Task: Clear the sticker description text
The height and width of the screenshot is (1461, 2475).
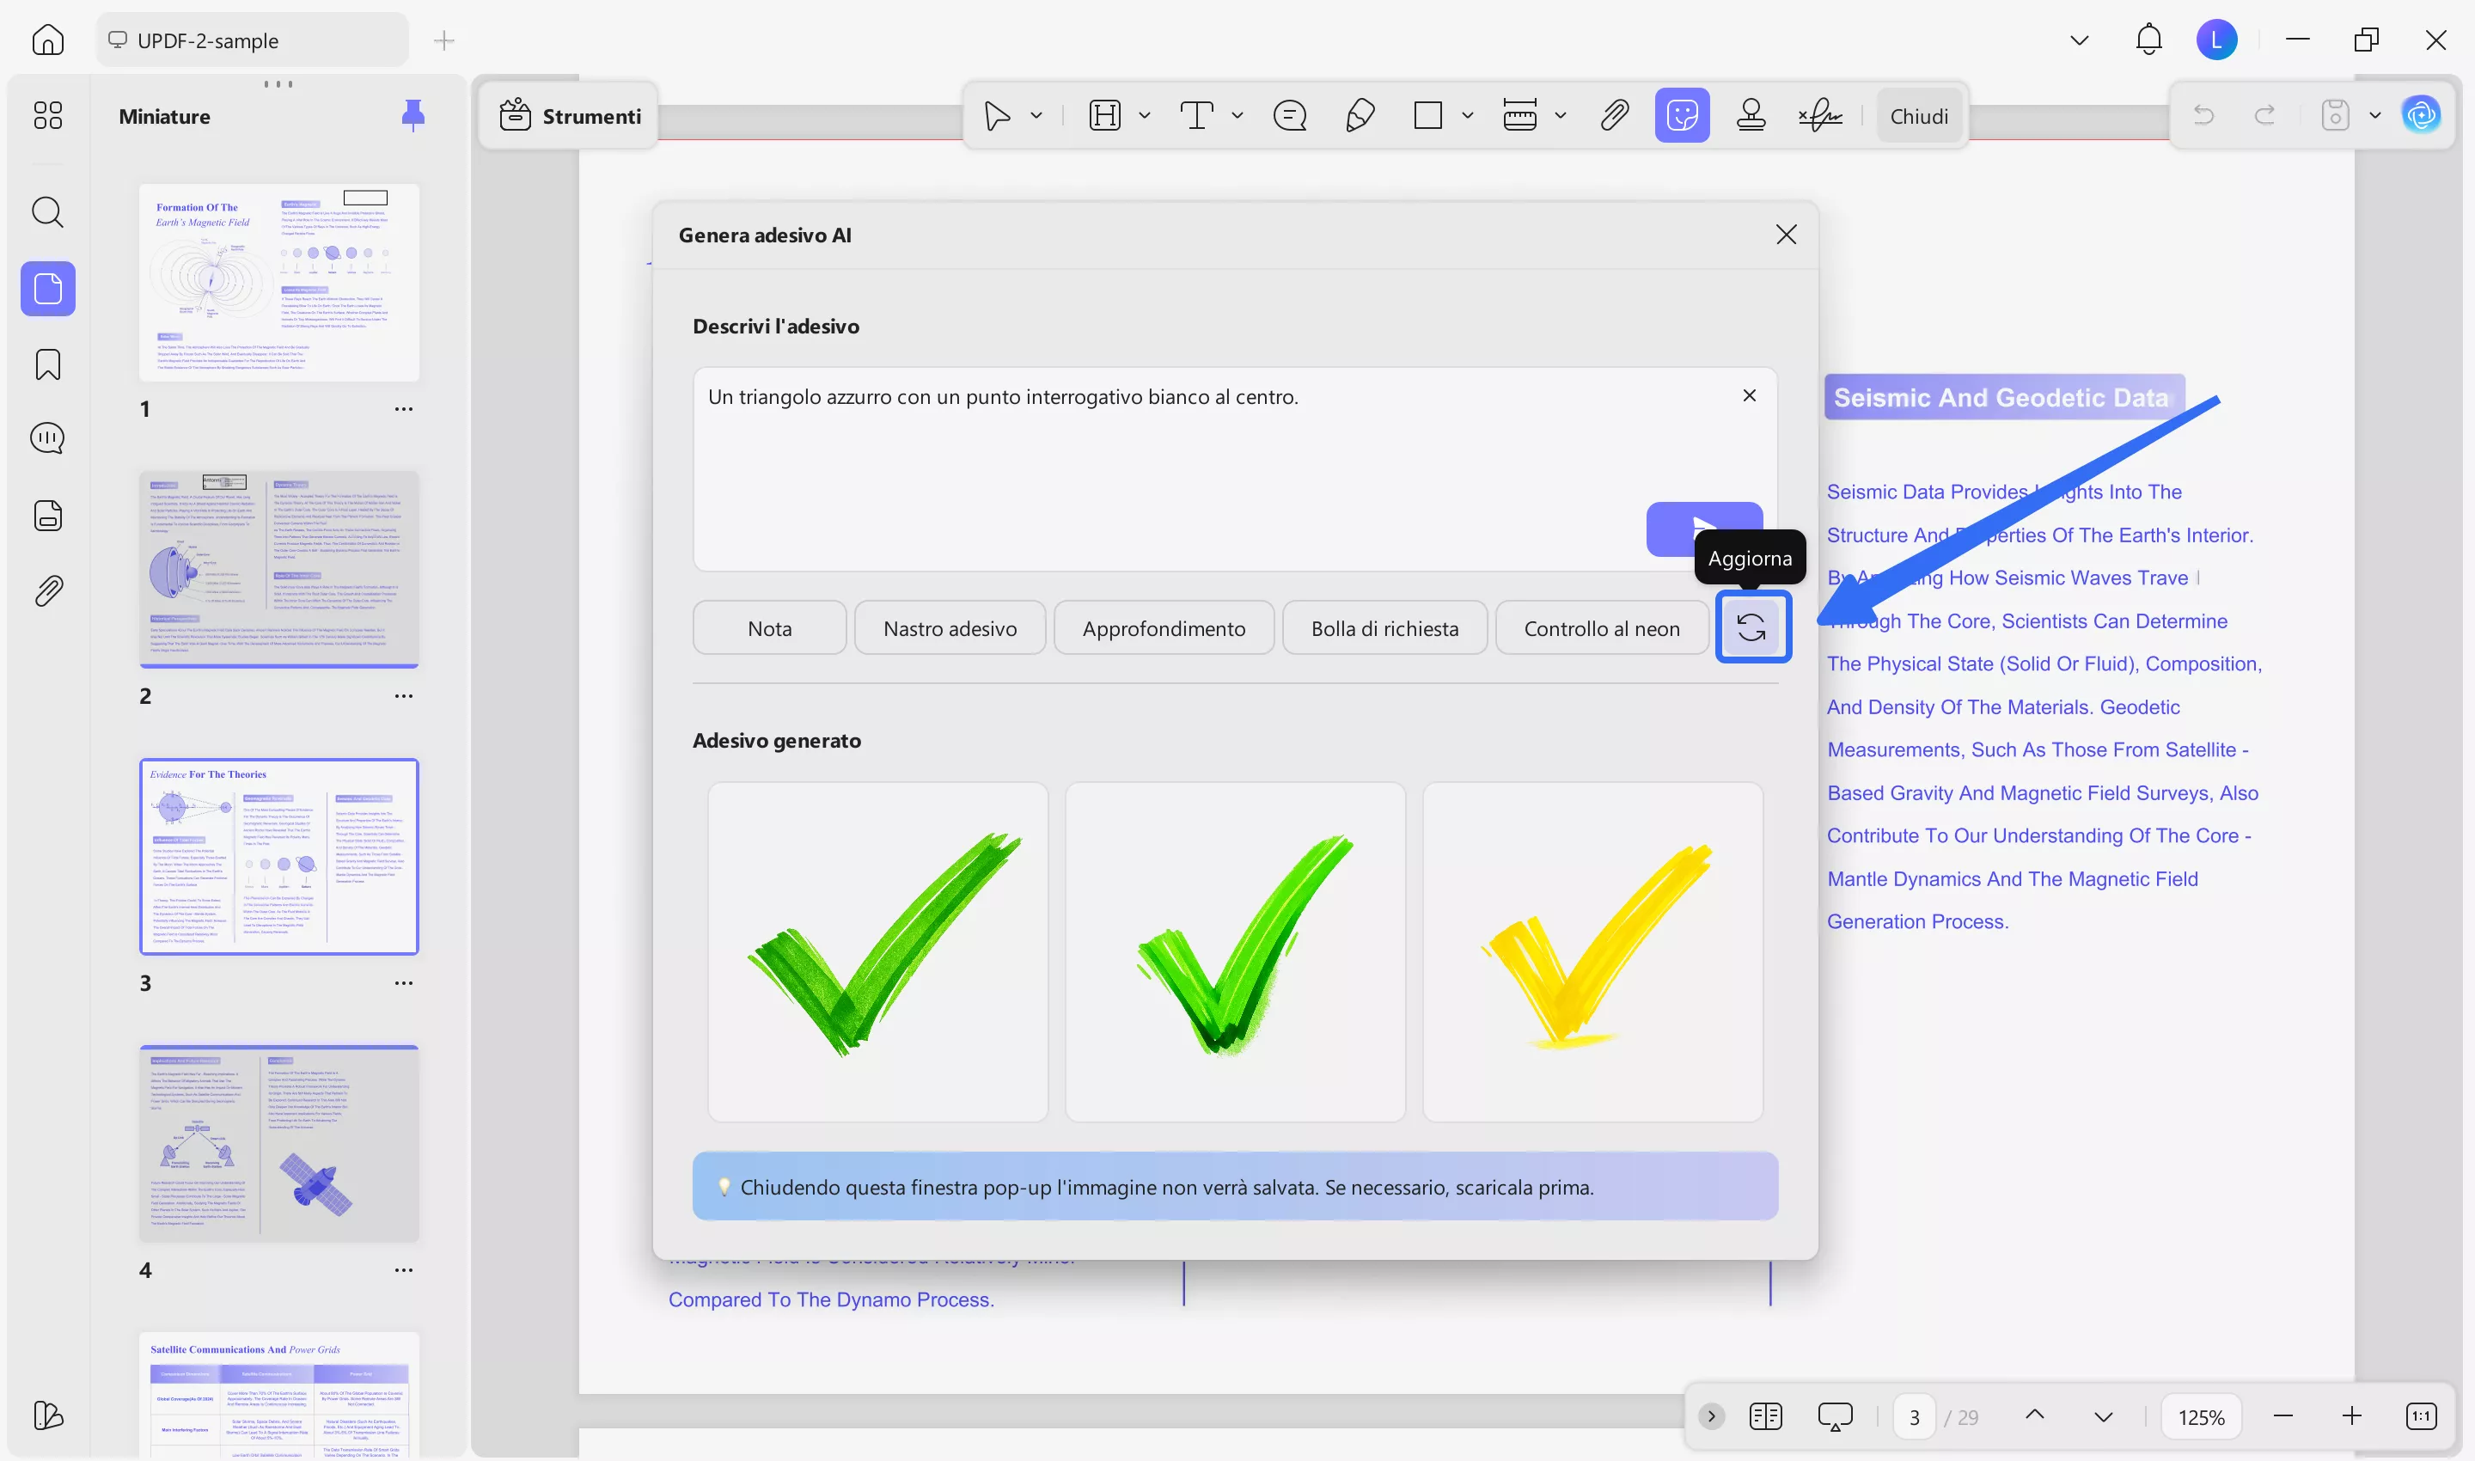Action: coord(1750,396)
